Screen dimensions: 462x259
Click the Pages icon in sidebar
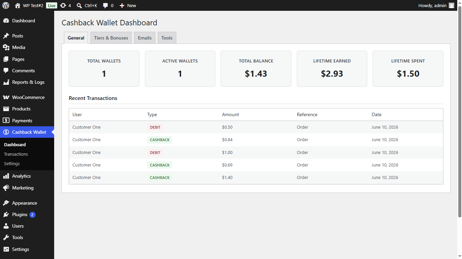[6, 59]
